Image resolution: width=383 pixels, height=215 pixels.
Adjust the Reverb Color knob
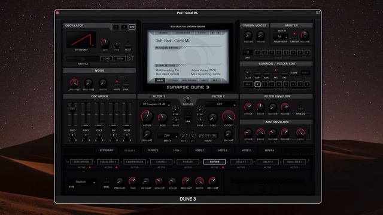point(172,182)
